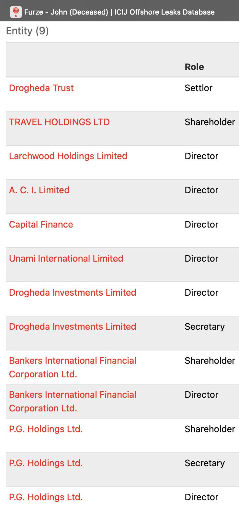
Task: Open Bankers International Financial Corporation Director row link
Action: click(x=73, y=401)
